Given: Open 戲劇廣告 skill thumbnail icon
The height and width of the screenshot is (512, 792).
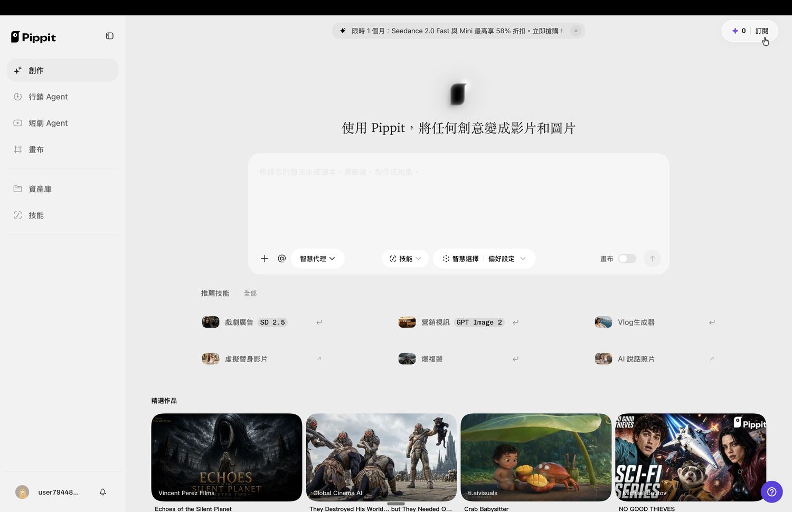Looking at the screenshot, I should point(211,322).
